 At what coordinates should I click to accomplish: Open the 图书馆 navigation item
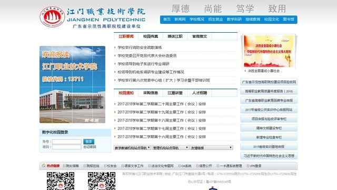point(288,20)
